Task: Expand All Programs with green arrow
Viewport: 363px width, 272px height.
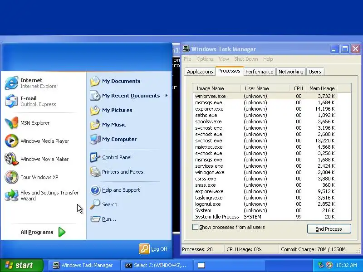Action: [43, 232]
